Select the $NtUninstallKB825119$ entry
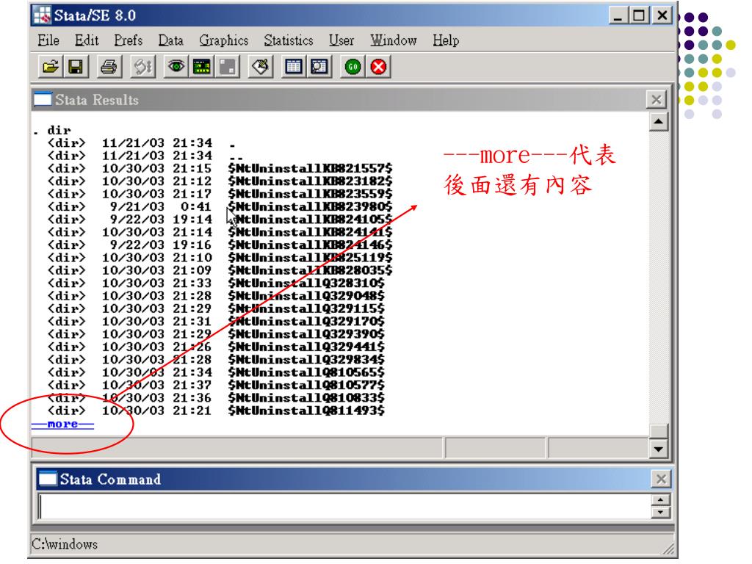The width and height of the screenshot is (752, 564). [311, 258]
